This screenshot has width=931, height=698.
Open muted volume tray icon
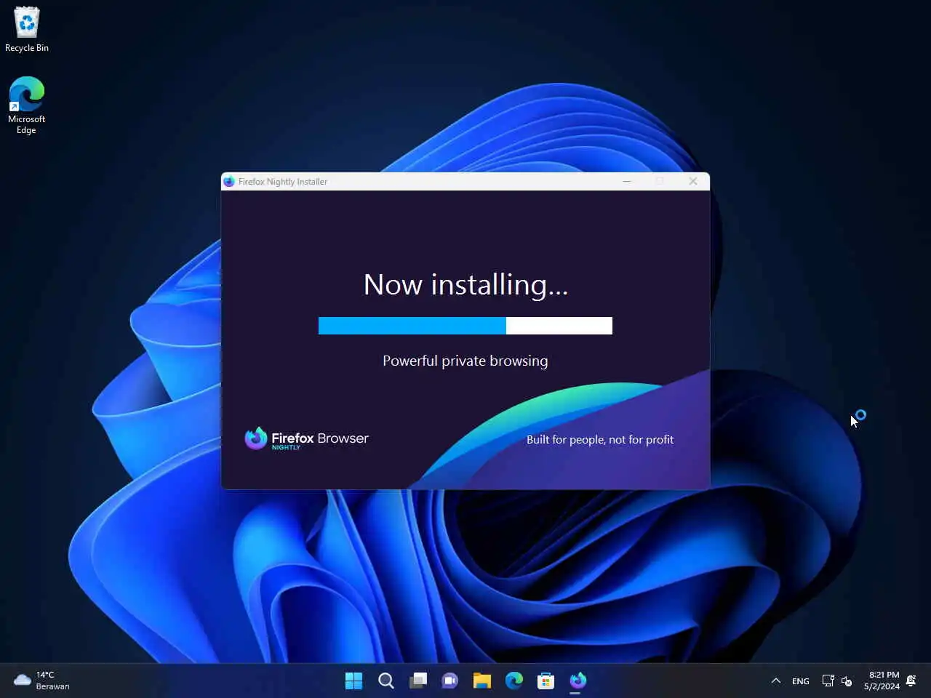(x=847, y=681)
